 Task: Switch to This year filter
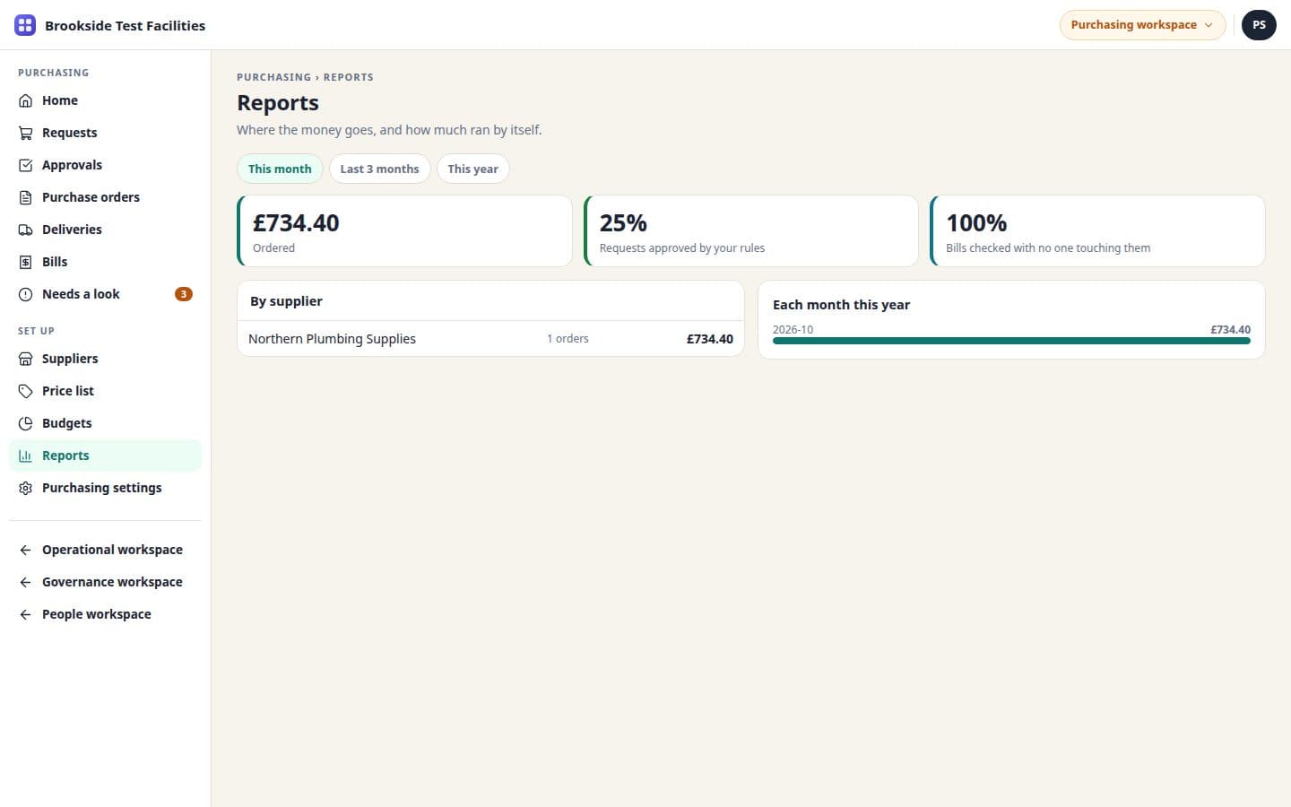[x=473, y=169]
